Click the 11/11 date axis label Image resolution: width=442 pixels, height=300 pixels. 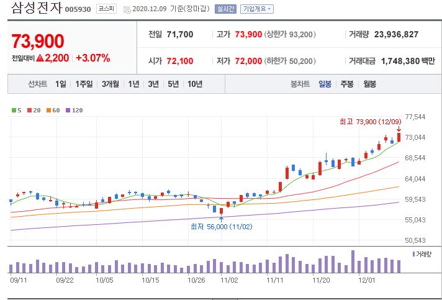pyautogui.click(x=275, y=280)
